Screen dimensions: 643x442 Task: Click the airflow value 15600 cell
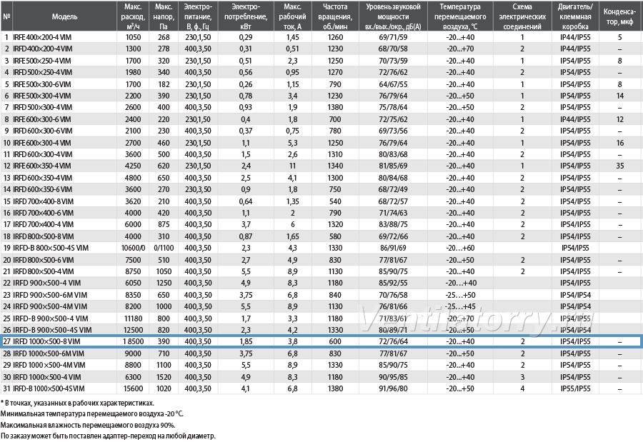(133, 388)
